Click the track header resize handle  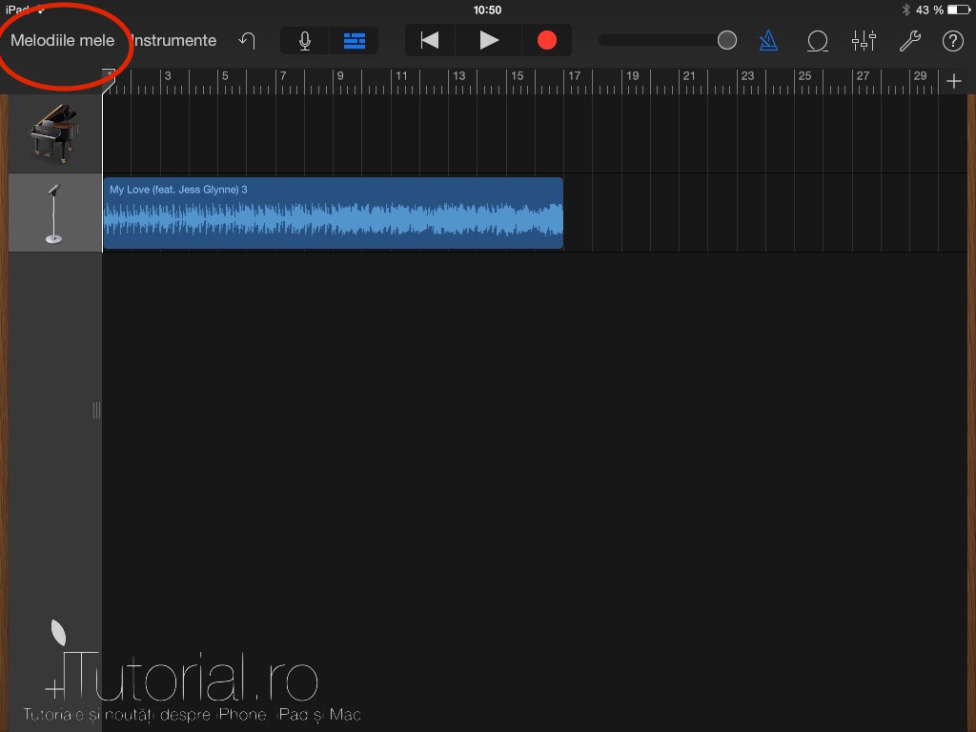tap(96, 410)
